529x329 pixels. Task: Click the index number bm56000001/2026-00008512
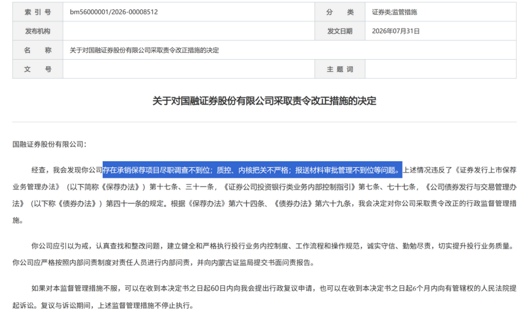(114, 12)
